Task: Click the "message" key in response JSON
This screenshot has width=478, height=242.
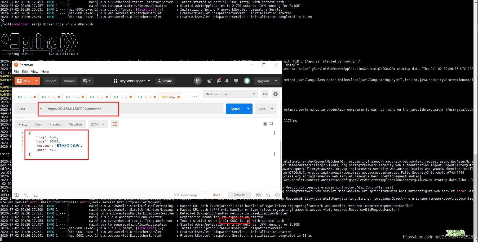Action: pos(44,146)
